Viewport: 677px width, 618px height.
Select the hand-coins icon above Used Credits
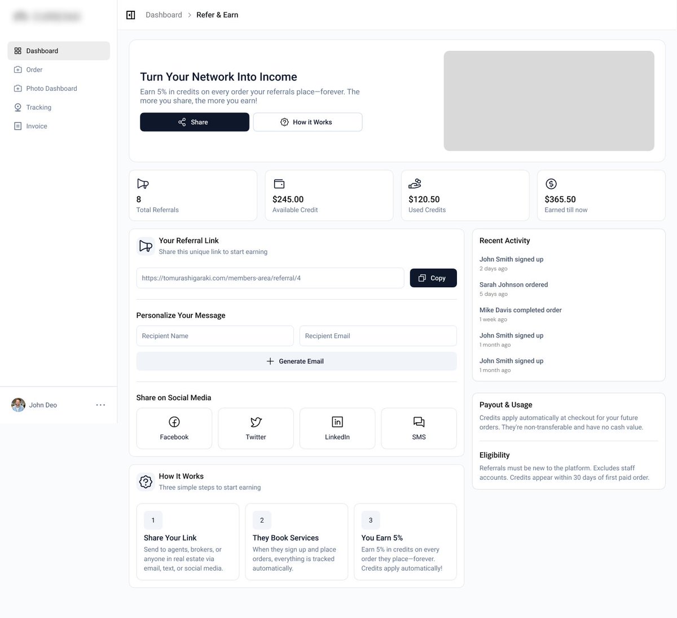[x=415, y=184]
